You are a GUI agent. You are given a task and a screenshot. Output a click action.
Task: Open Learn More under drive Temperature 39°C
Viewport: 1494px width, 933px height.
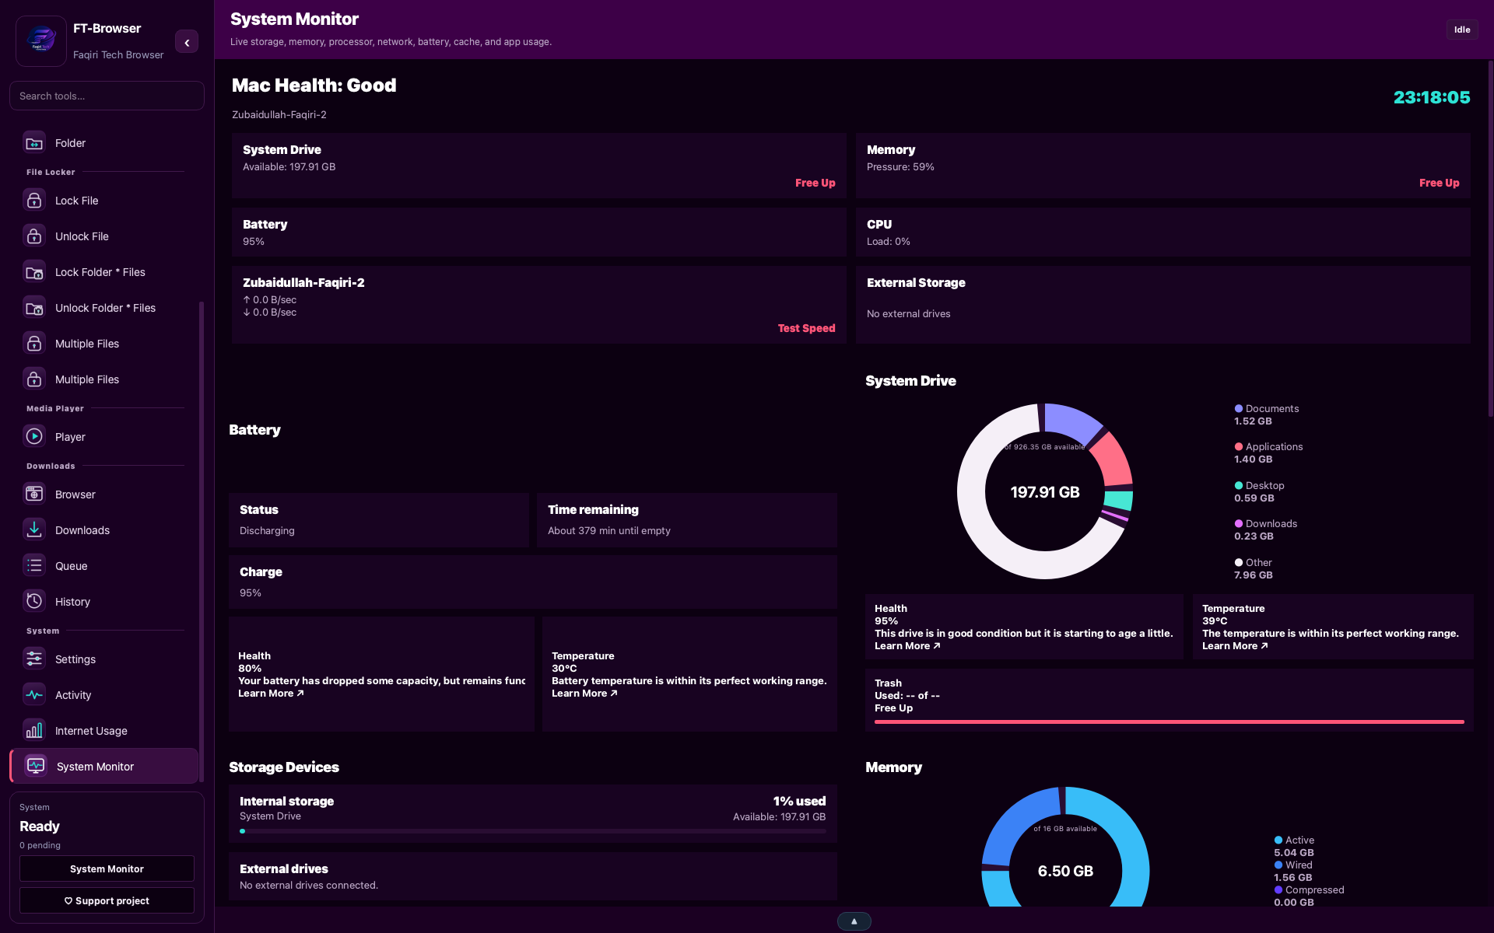1235,646
